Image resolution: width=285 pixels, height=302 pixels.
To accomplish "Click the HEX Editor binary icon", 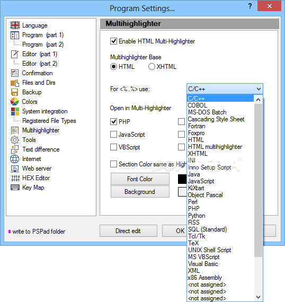I will pos(15,178).
